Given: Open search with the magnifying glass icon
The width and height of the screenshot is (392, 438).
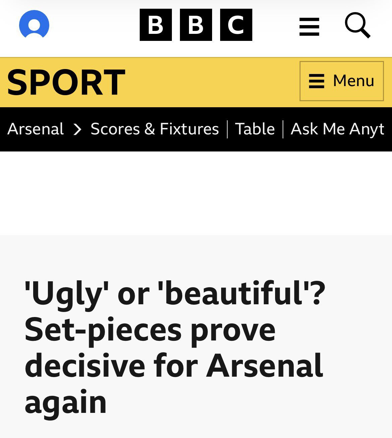Looking at the screenshot, I should click(357, 25).
